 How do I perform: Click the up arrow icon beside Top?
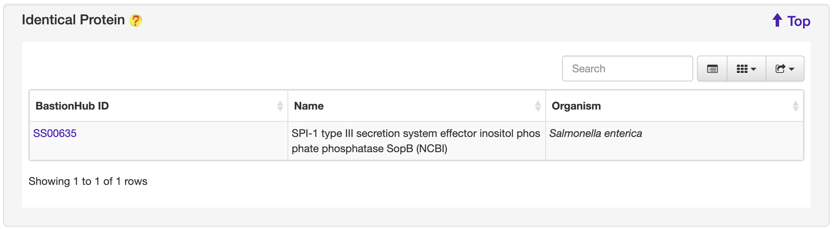coord(777,20)
